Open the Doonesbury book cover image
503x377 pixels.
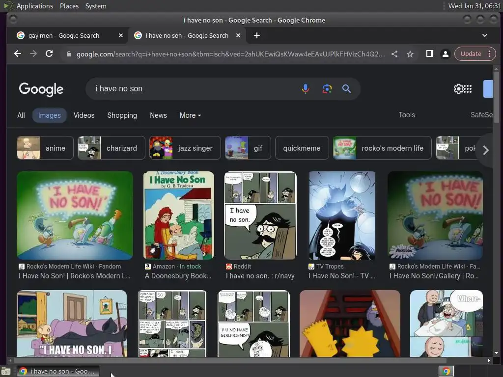[x=179, y=215]
